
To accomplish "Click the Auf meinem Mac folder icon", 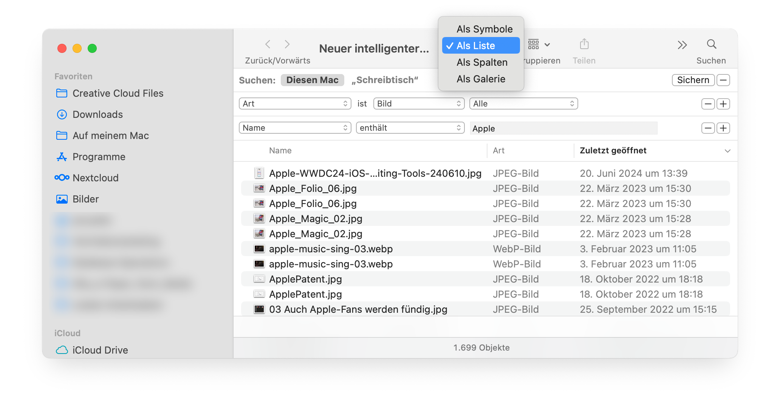I will click(x=62, y=136).
